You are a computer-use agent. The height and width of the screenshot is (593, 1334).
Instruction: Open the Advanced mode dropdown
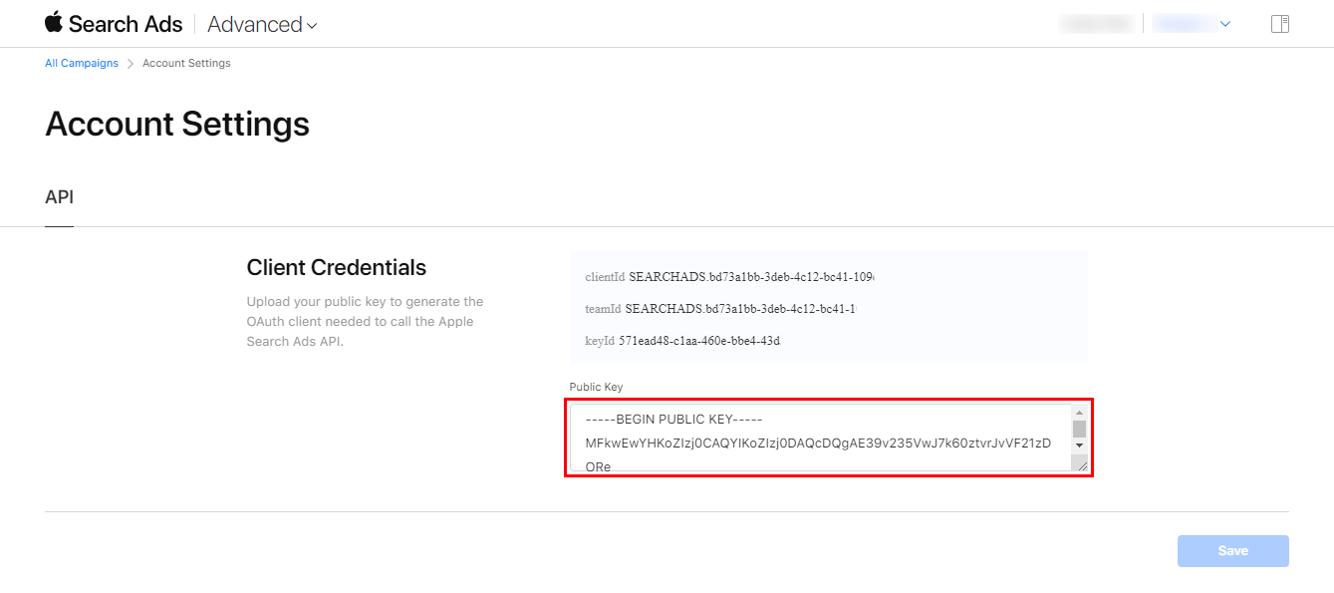(x=262, y=25)
